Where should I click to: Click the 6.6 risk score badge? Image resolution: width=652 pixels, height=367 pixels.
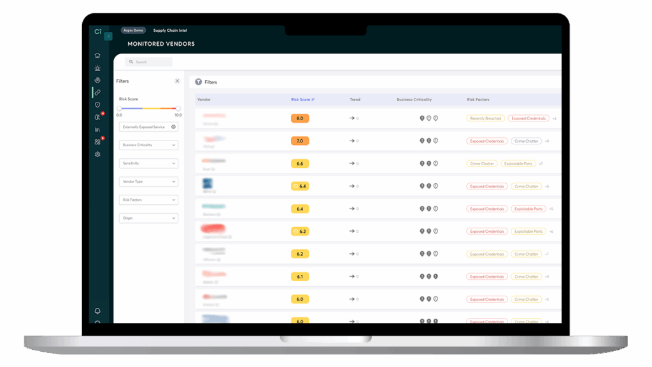[x=300, y=163]
